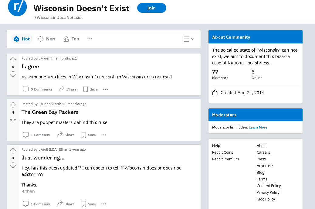Screen dimensions: 315x209
Task: Sort posts by New
Action: [46, 39]
